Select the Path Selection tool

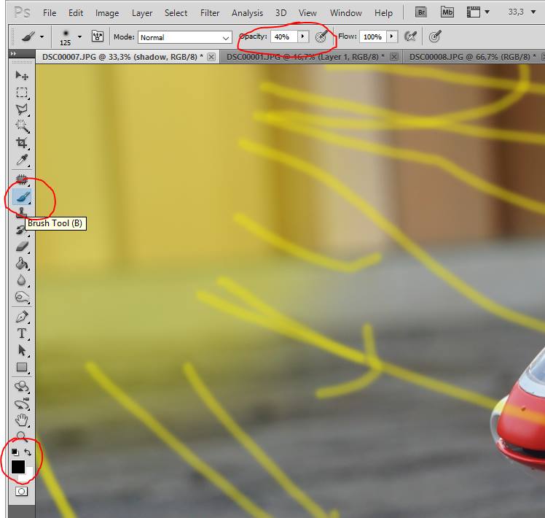[x=22, y=350]
